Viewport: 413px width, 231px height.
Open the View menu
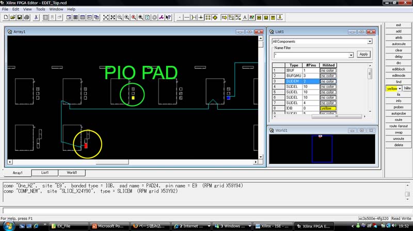(27, 9)
